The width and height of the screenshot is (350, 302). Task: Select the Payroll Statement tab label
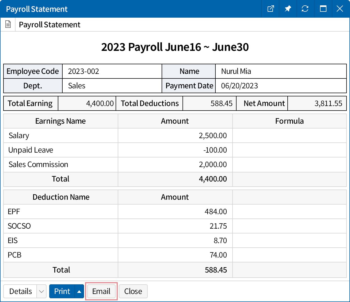tap(50, 25)
